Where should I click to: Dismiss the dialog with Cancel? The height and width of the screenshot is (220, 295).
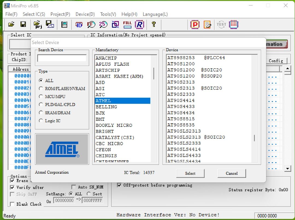coord(232,173)
